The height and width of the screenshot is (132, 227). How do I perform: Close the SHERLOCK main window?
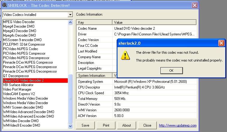pos(195,5)
